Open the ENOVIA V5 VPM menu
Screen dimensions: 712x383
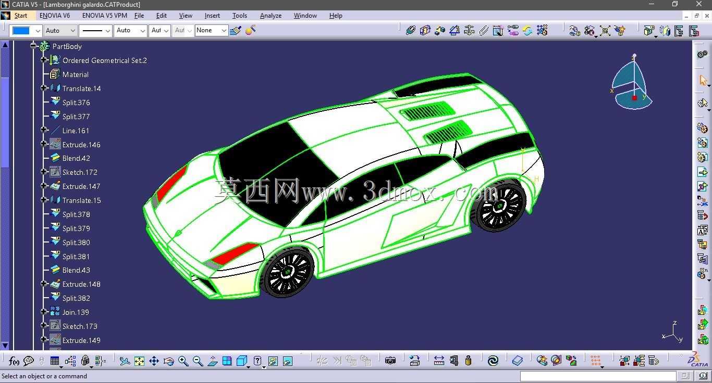click(104, 16)
